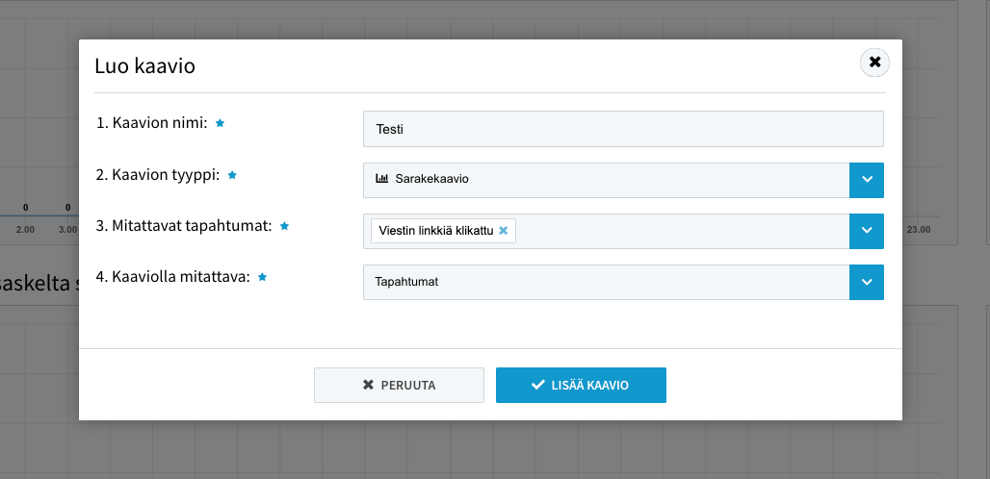Click the Lisää kaavio button
Screen dimensions: 990x479
(x=581, y=385)
